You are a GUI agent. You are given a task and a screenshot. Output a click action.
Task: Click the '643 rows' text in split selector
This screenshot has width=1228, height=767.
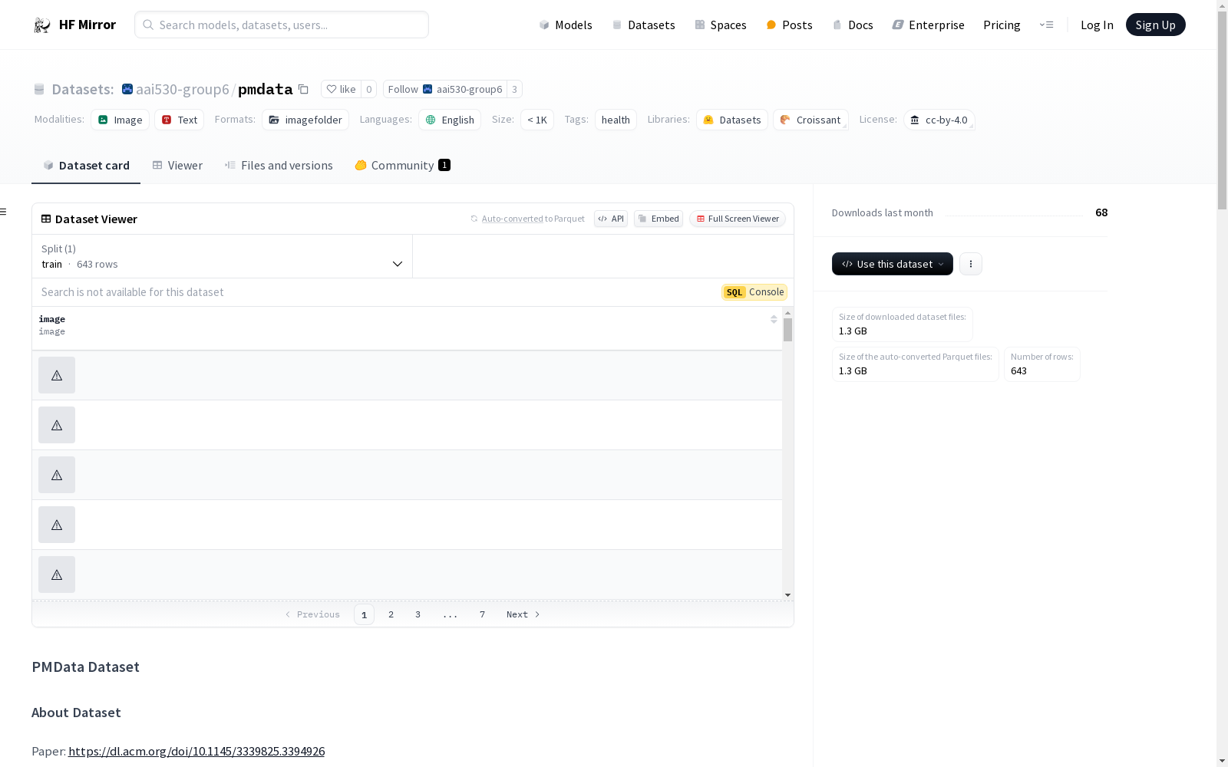pos(97,264)
